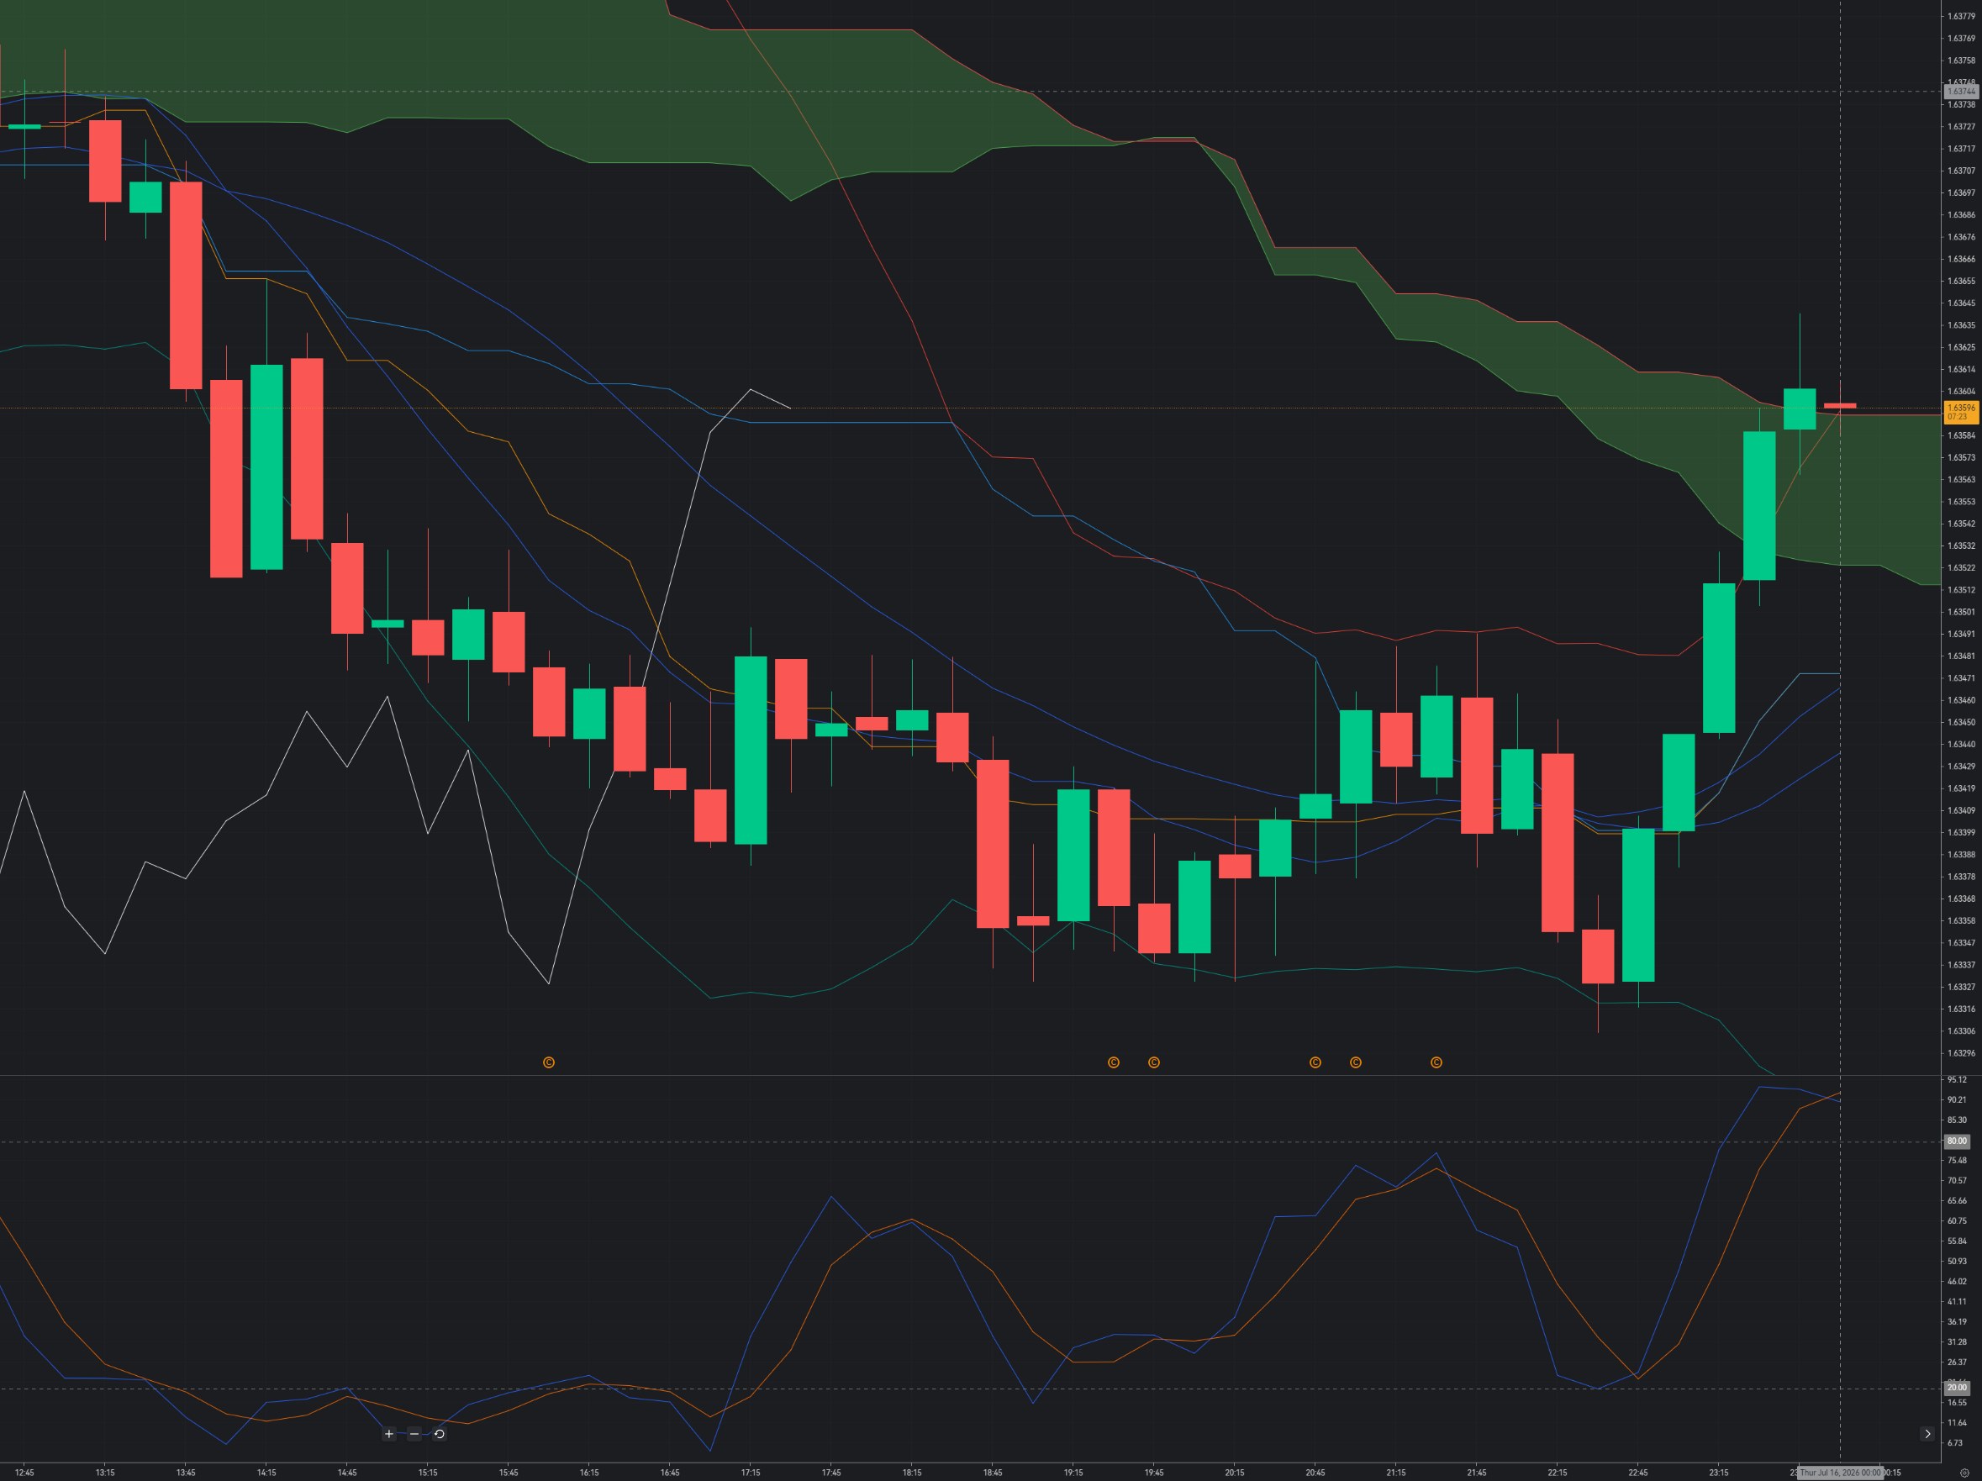The height and width of the screenshot is (1481, 1982).
Task: Zoom in with the plus button
Action: coord(389,1435)
